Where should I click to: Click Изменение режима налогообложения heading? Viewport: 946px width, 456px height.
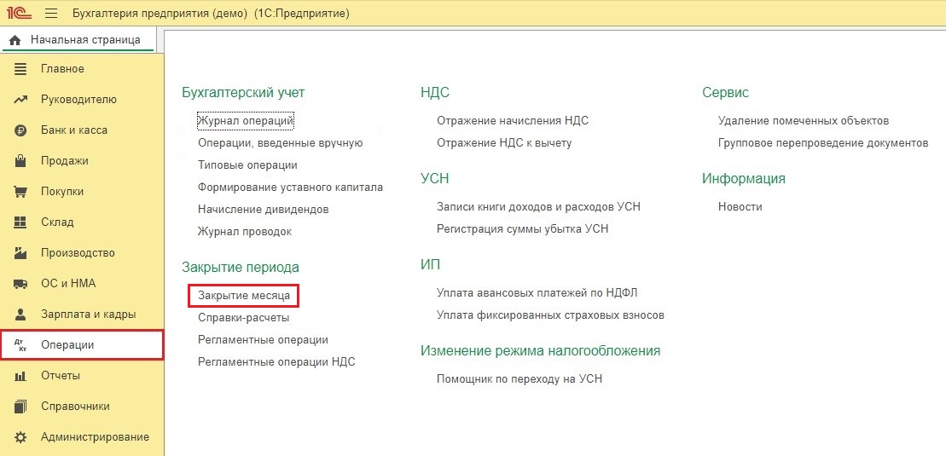point(541,350)
